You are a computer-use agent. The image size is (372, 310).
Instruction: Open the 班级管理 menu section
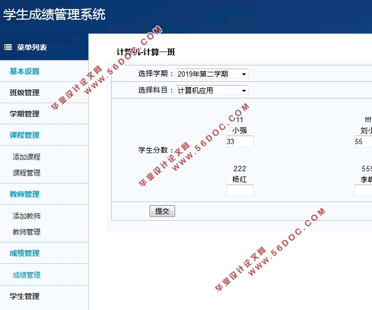pos(24,93)
